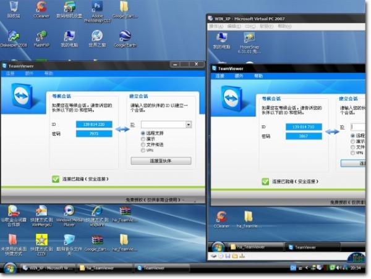Open 我的电脑 icon inside Virtual PC desktop
This screenshot has height=279, width=371.
[222, 38]
